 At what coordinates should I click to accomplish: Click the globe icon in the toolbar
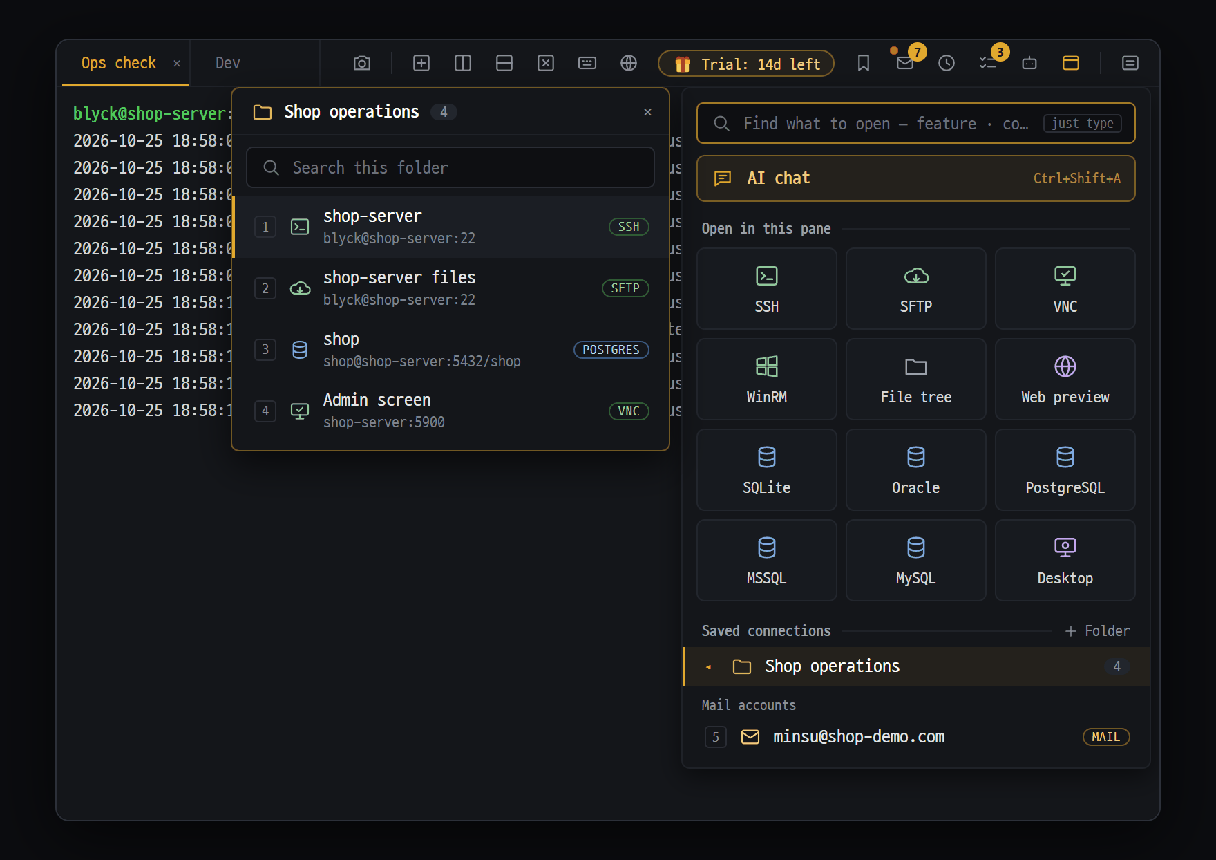(x=629, y=63)
